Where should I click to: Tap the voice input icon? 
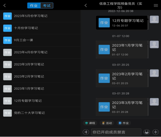(x=86, y=132)
